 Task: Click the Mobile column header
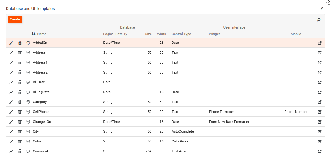296,34
